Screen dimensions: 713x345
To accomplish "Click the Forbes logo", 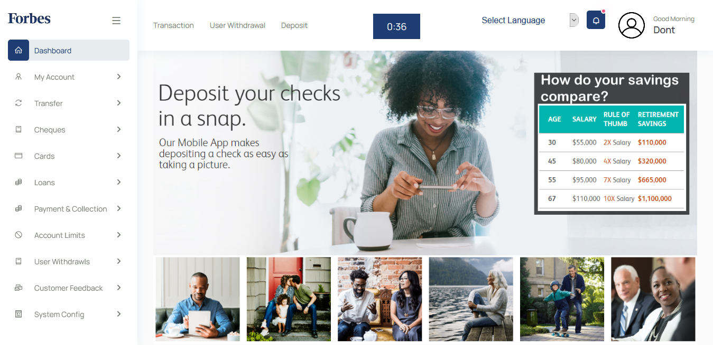I will pyautogui.click(x=29, y=18).
